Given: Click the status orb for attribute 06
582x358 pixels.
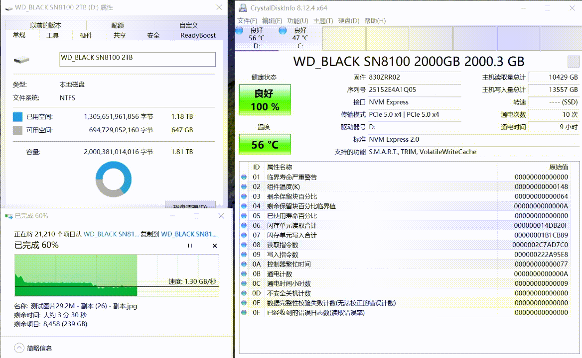Looking at the screenshot, I should pyautogui.click(x=244, y=225).
